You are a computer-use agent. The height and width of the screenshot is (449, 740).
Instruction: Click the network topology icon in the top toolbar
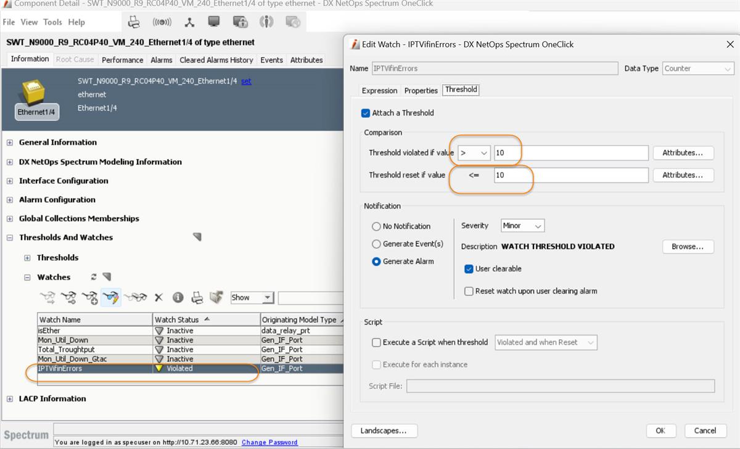click(189, 22)
